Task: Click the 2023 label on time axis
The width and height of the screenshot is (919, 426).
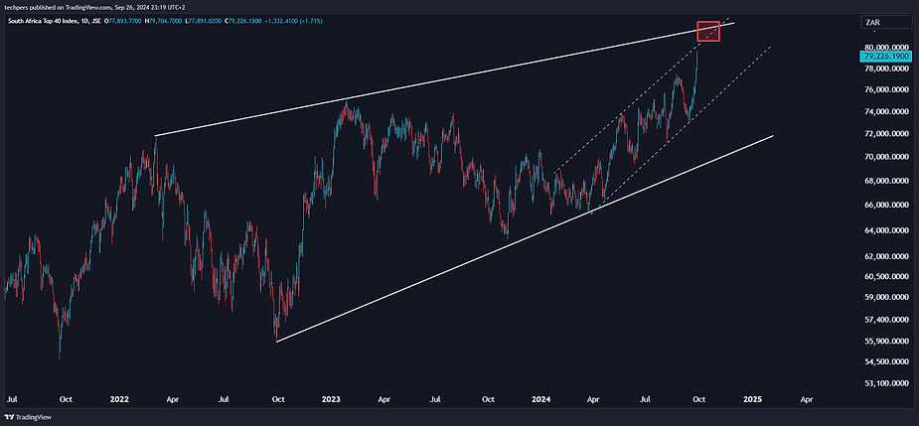Action: pos(331,399)
